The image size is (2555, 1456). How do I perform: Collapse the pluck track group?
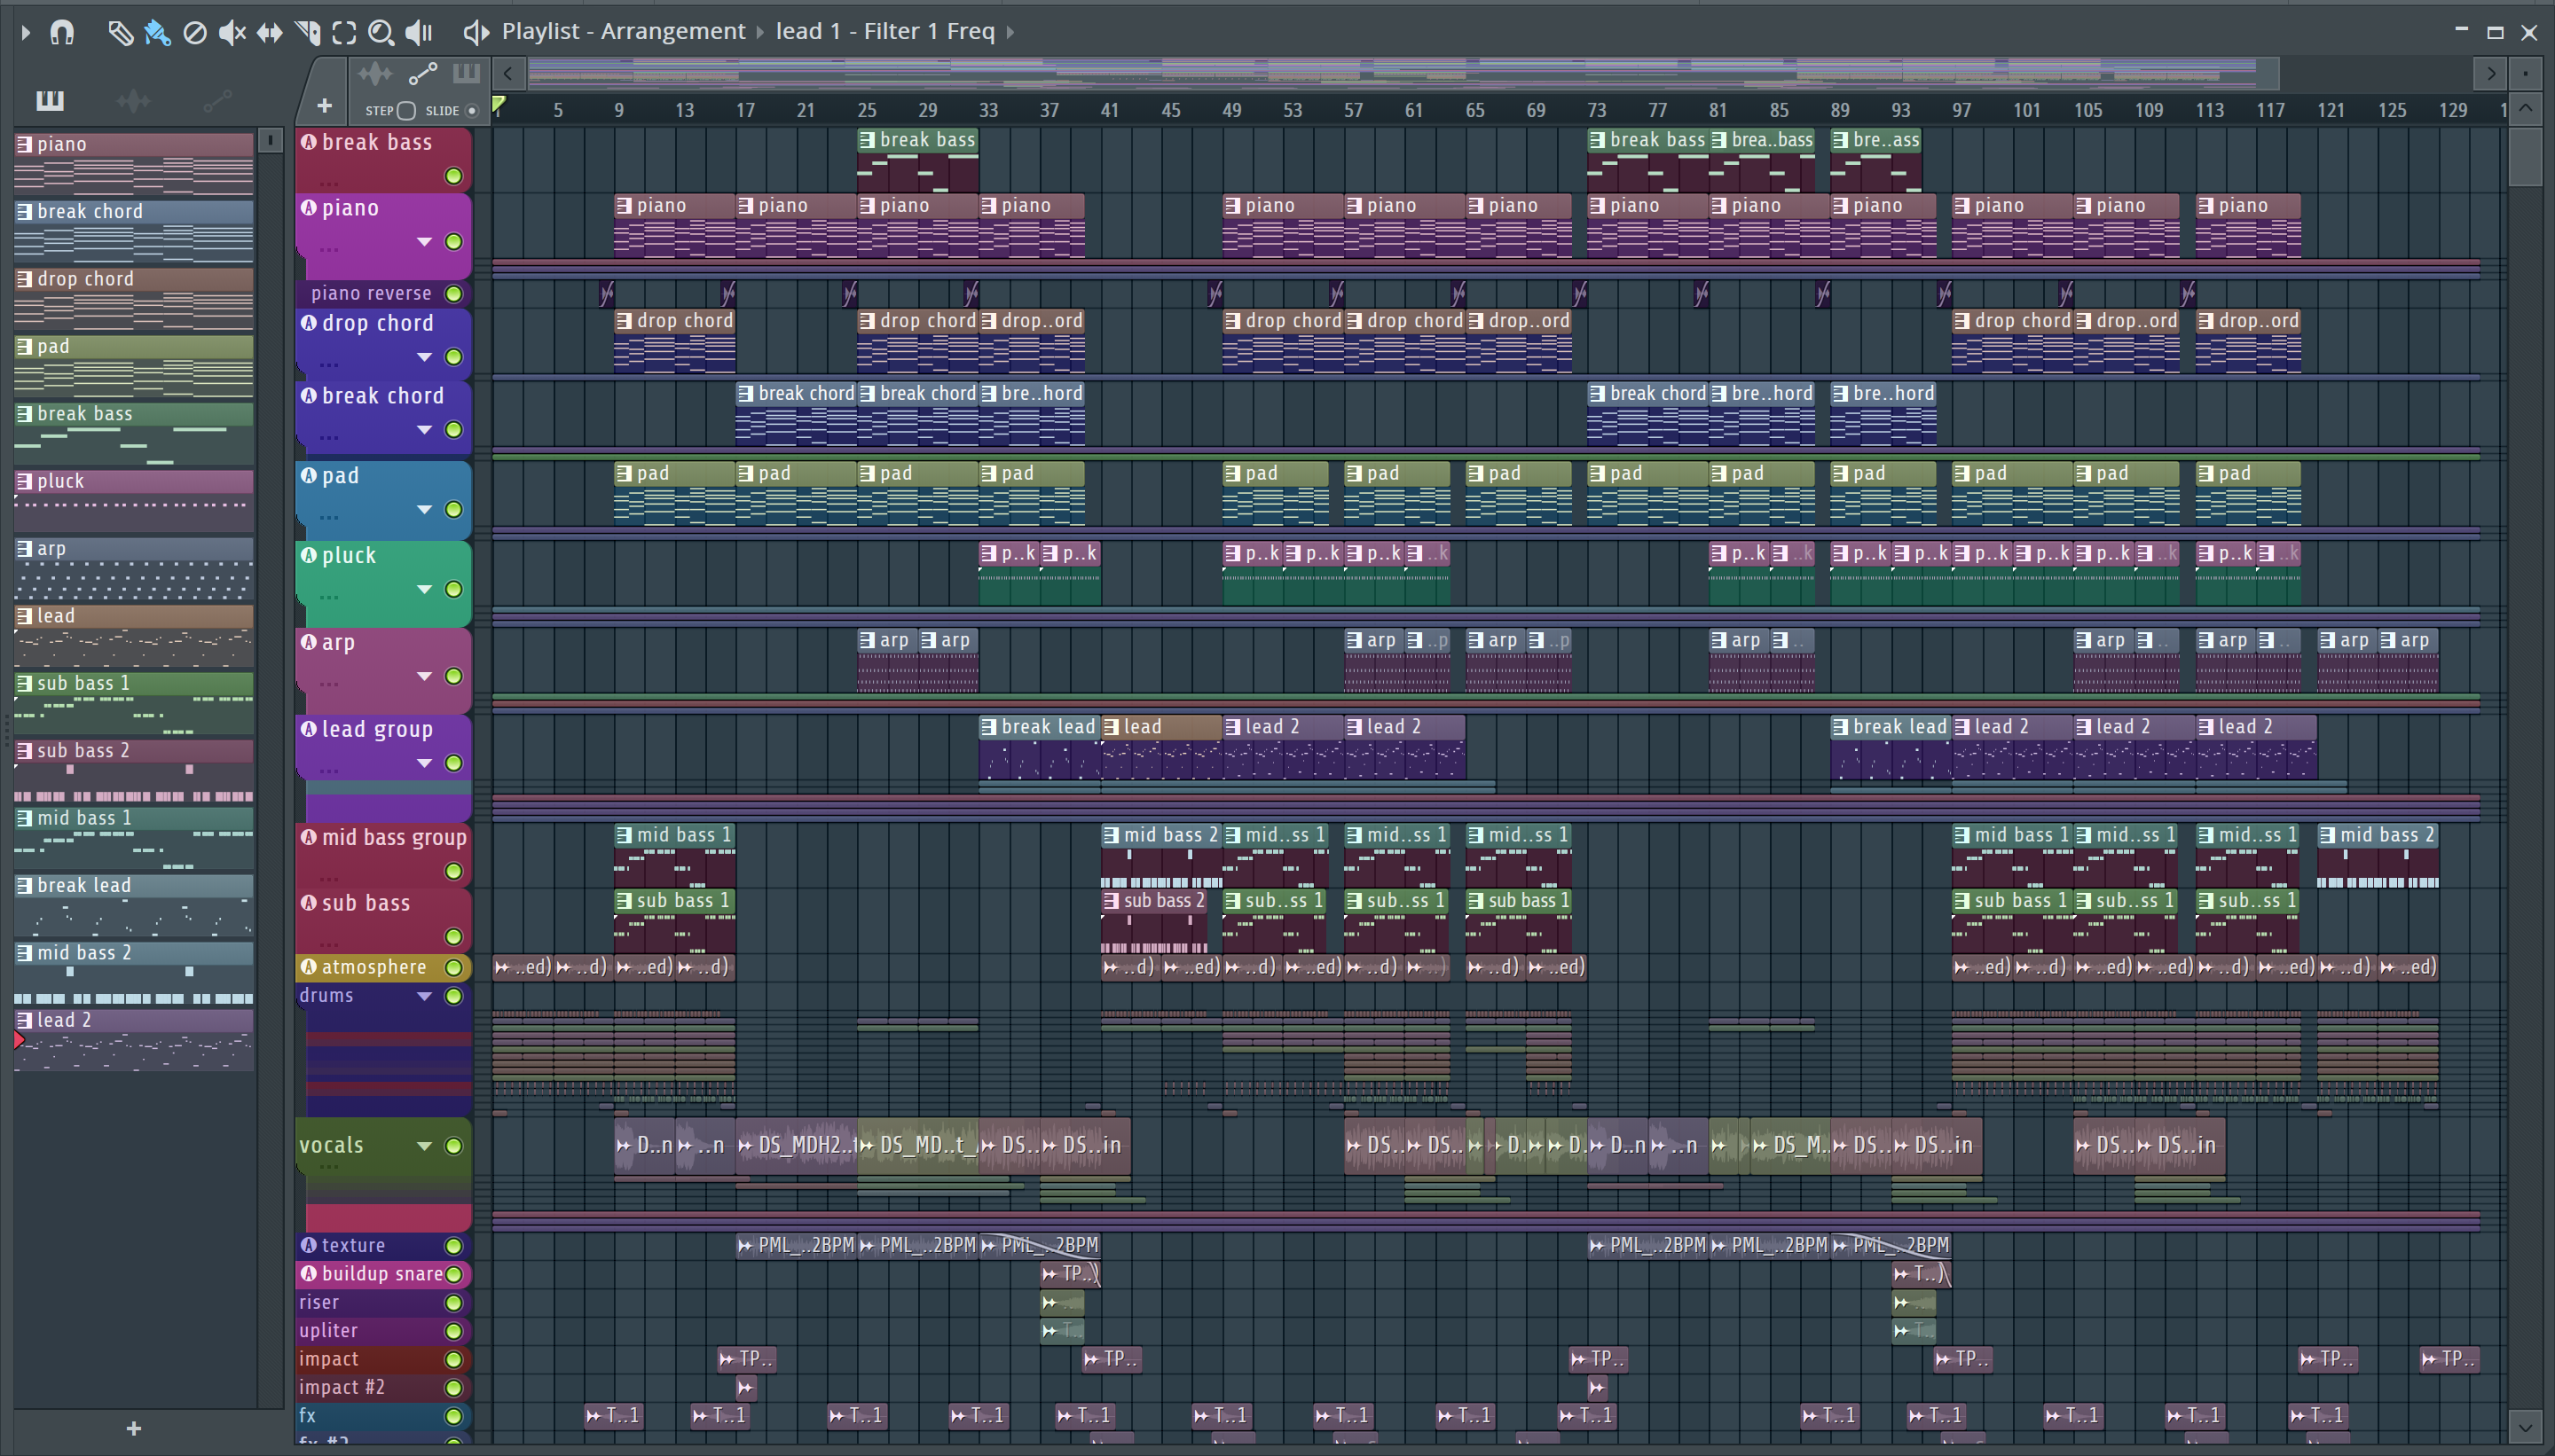424,589
